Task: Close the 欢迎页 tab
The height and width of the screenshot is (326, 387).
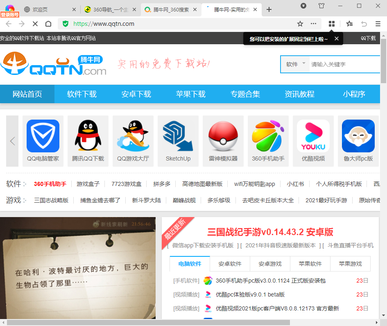Action: [74, 10]
